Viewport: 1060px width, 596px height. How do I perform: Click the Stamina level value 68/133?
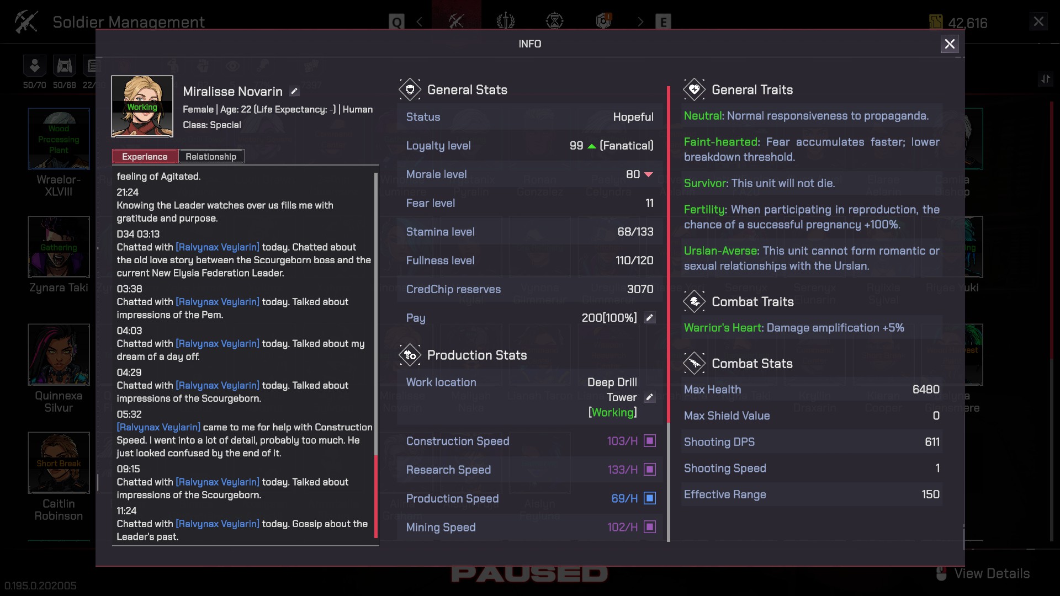click(x=635, y=232)
